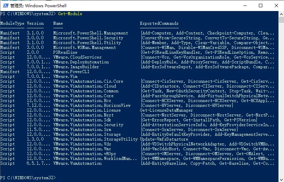Click the ModuleType column header
Image resolution: width=284 pixels, height=182 pixels.
point(12,23)
